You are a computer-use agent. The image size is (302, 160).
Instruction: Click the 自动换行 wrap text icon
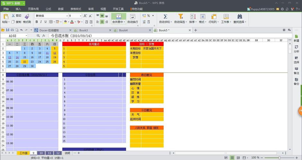133,16
